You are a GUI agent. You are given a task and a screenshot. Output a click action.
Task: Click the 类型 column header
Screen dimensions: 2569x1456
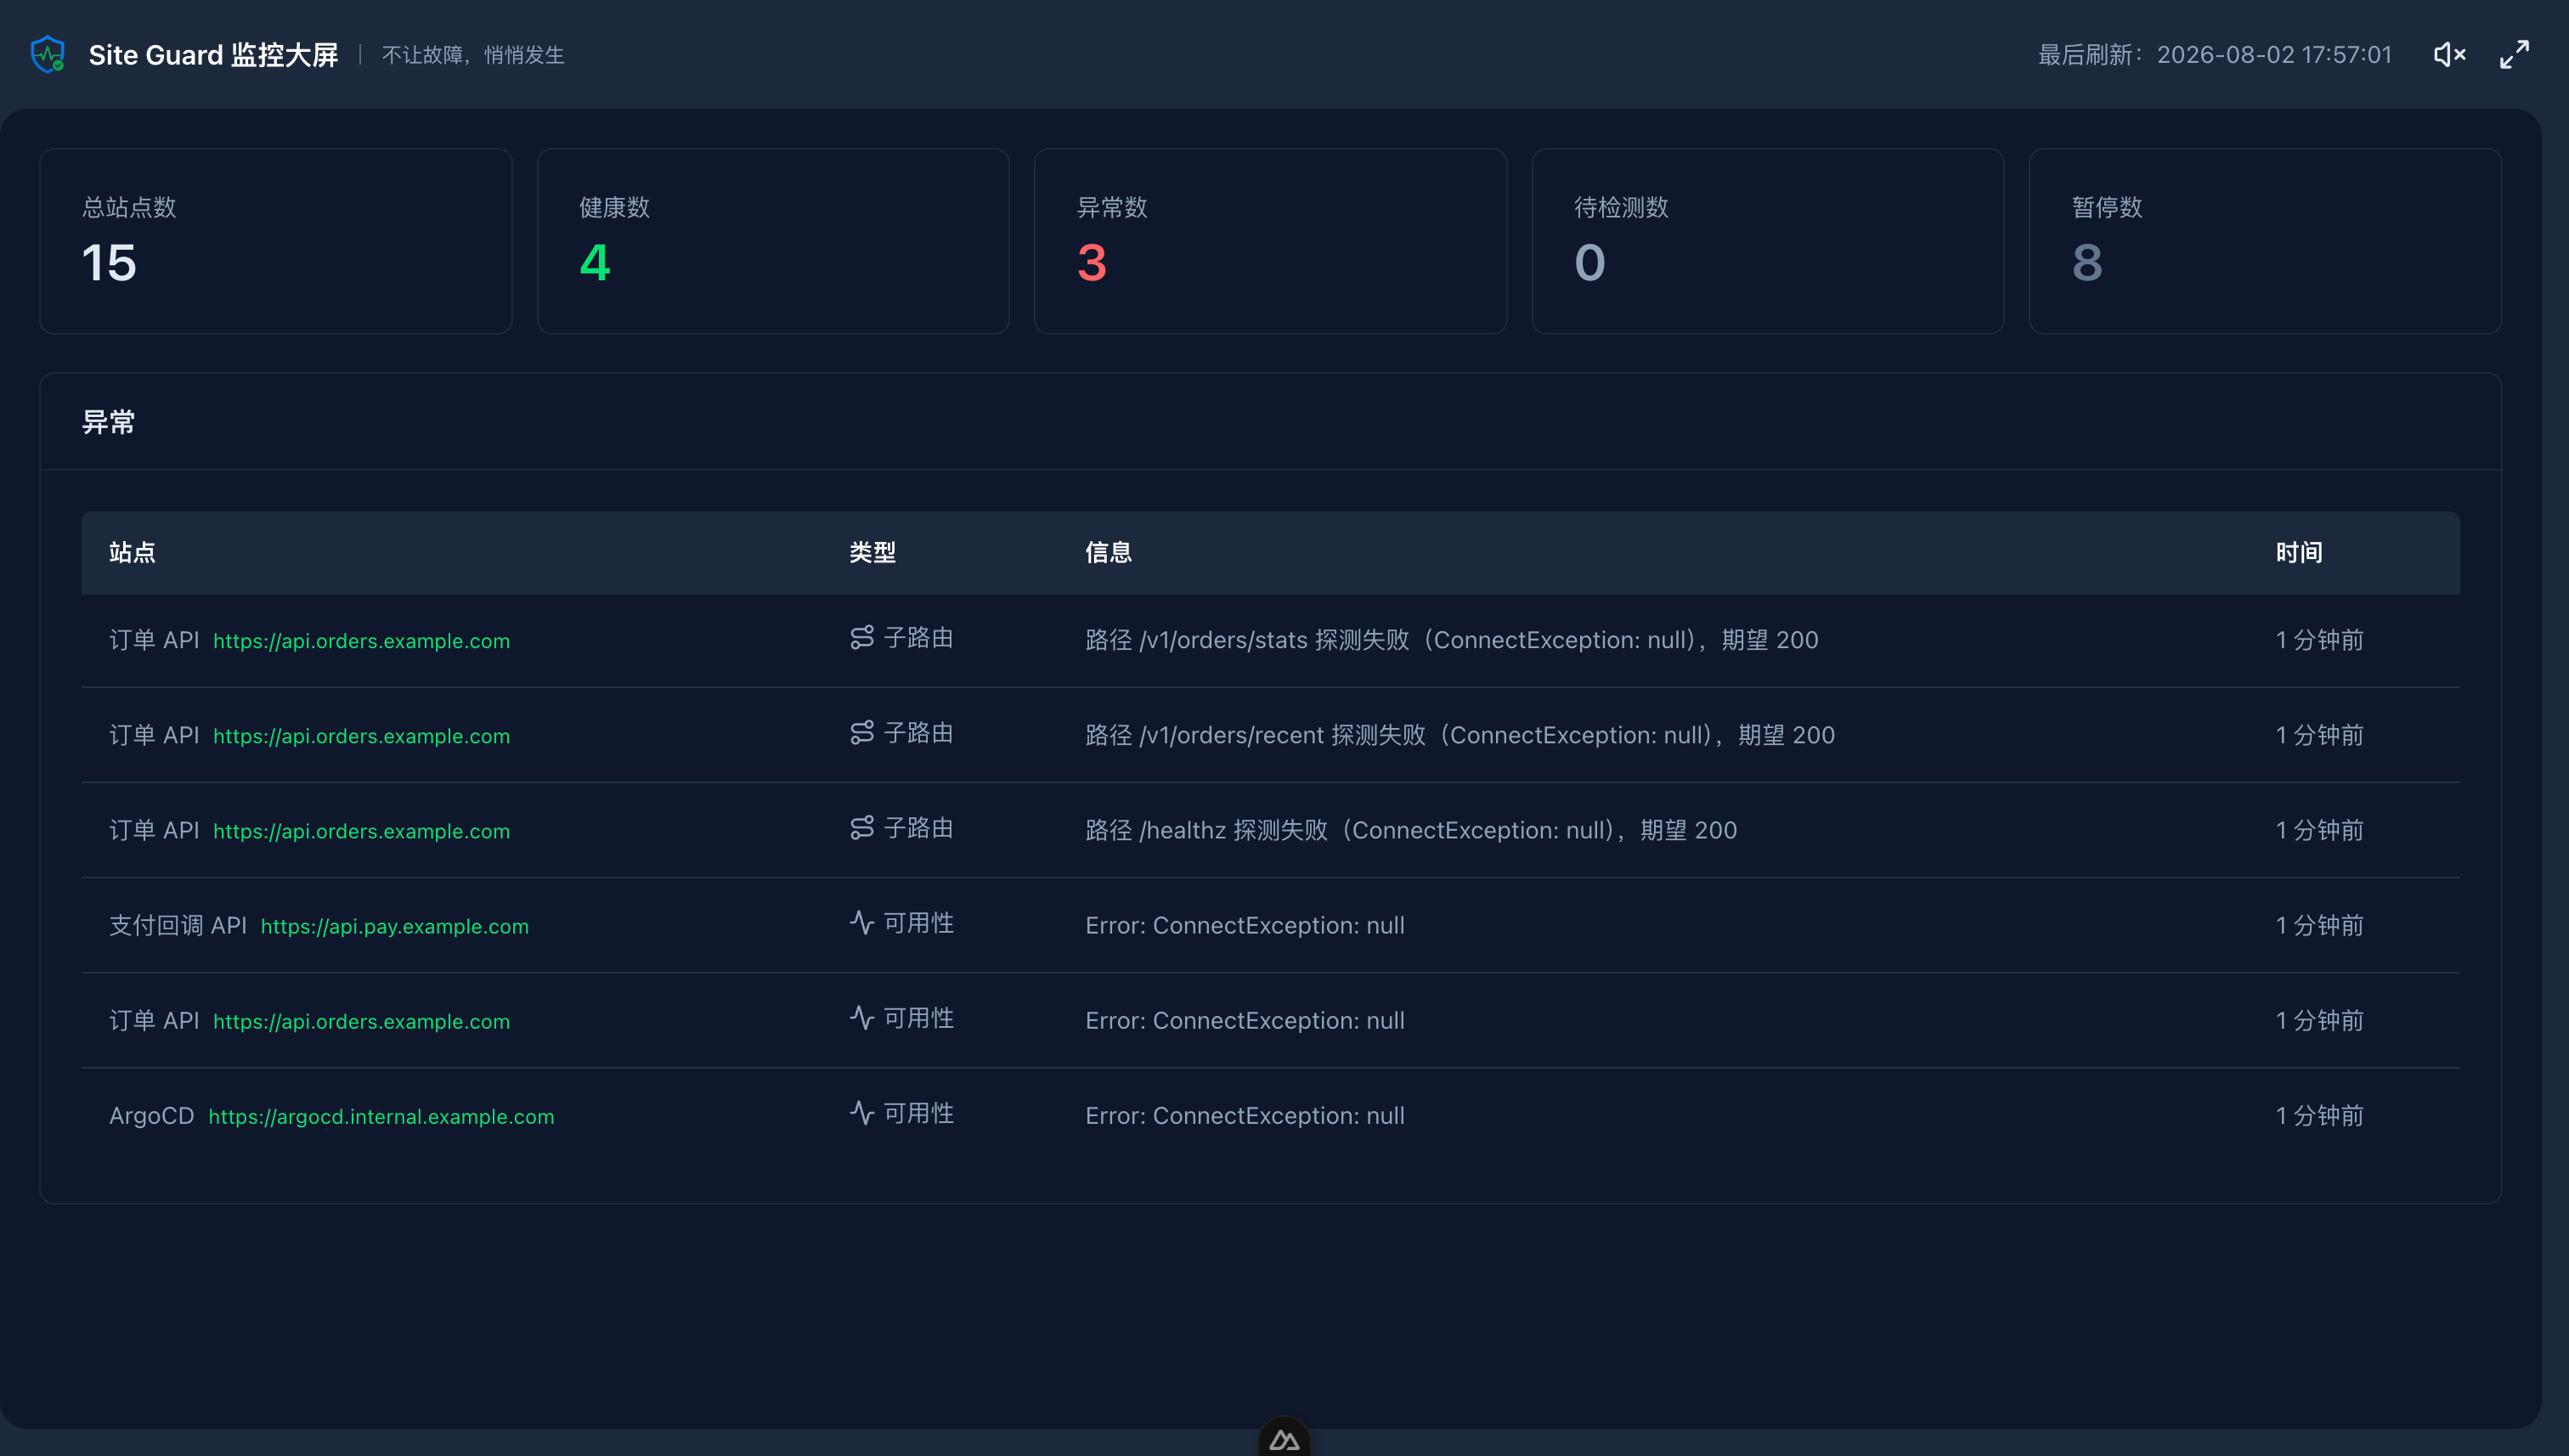(872, 552)
